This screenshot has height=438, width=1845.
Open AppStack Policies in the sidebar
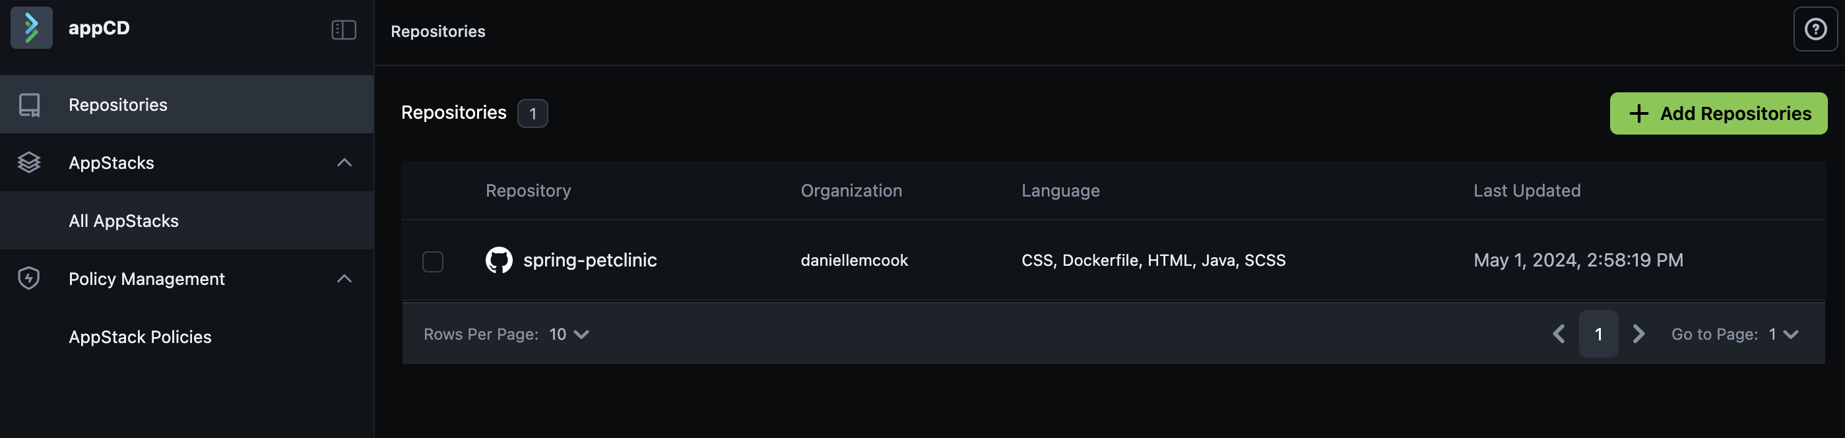point(141,336)
